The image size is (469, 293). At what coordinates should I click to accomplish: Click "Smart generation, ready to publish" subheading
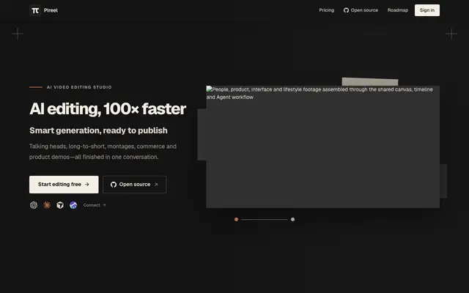point(98,130)
